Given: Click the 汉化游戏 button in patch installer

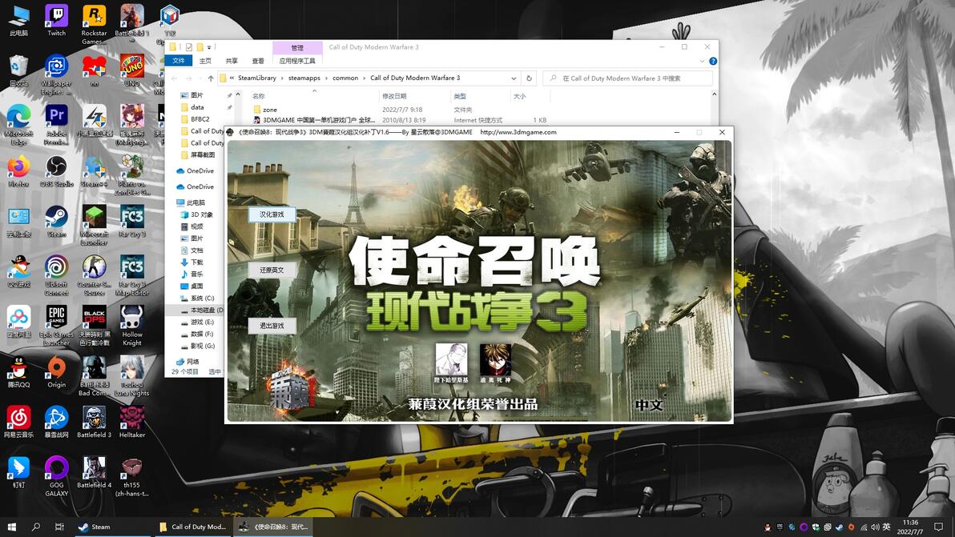Looking at the screenshot, I should (x=272, y=214).
